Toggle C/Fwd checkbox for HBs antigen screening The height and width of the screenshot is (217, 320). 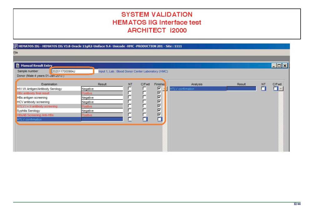tap(144, 98)
